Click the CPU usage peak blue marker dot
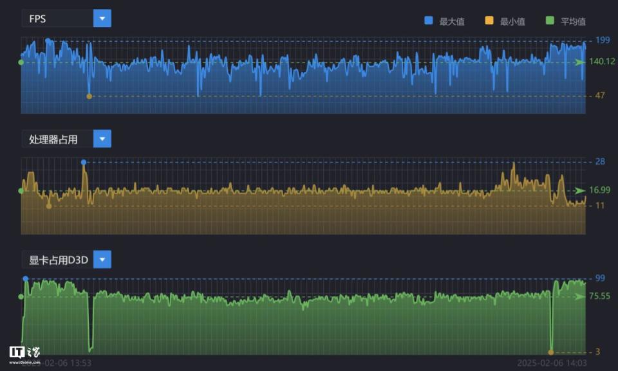This screenshot has height=371, width=618. point(83,162)
